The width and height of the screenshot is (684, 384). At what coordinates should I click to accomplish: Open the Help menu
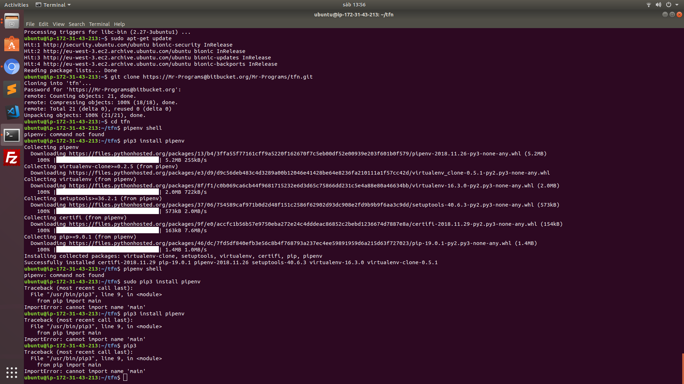(119, 24)
